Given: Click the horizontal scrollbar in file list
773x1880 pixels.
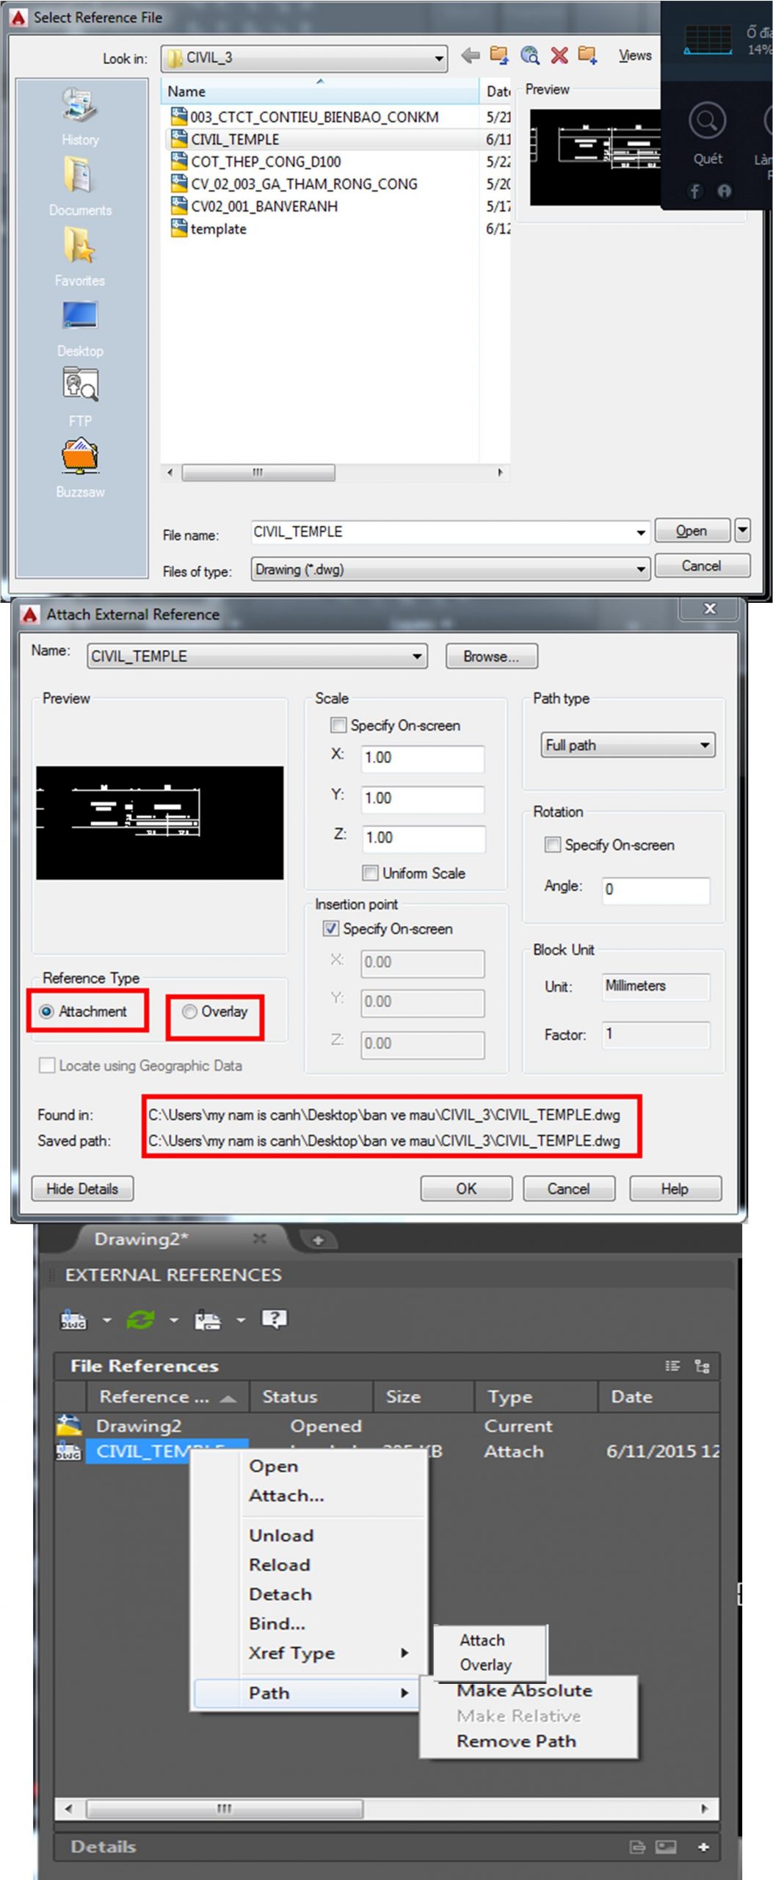Looking at the screenshot, I should tap(258, 472).
